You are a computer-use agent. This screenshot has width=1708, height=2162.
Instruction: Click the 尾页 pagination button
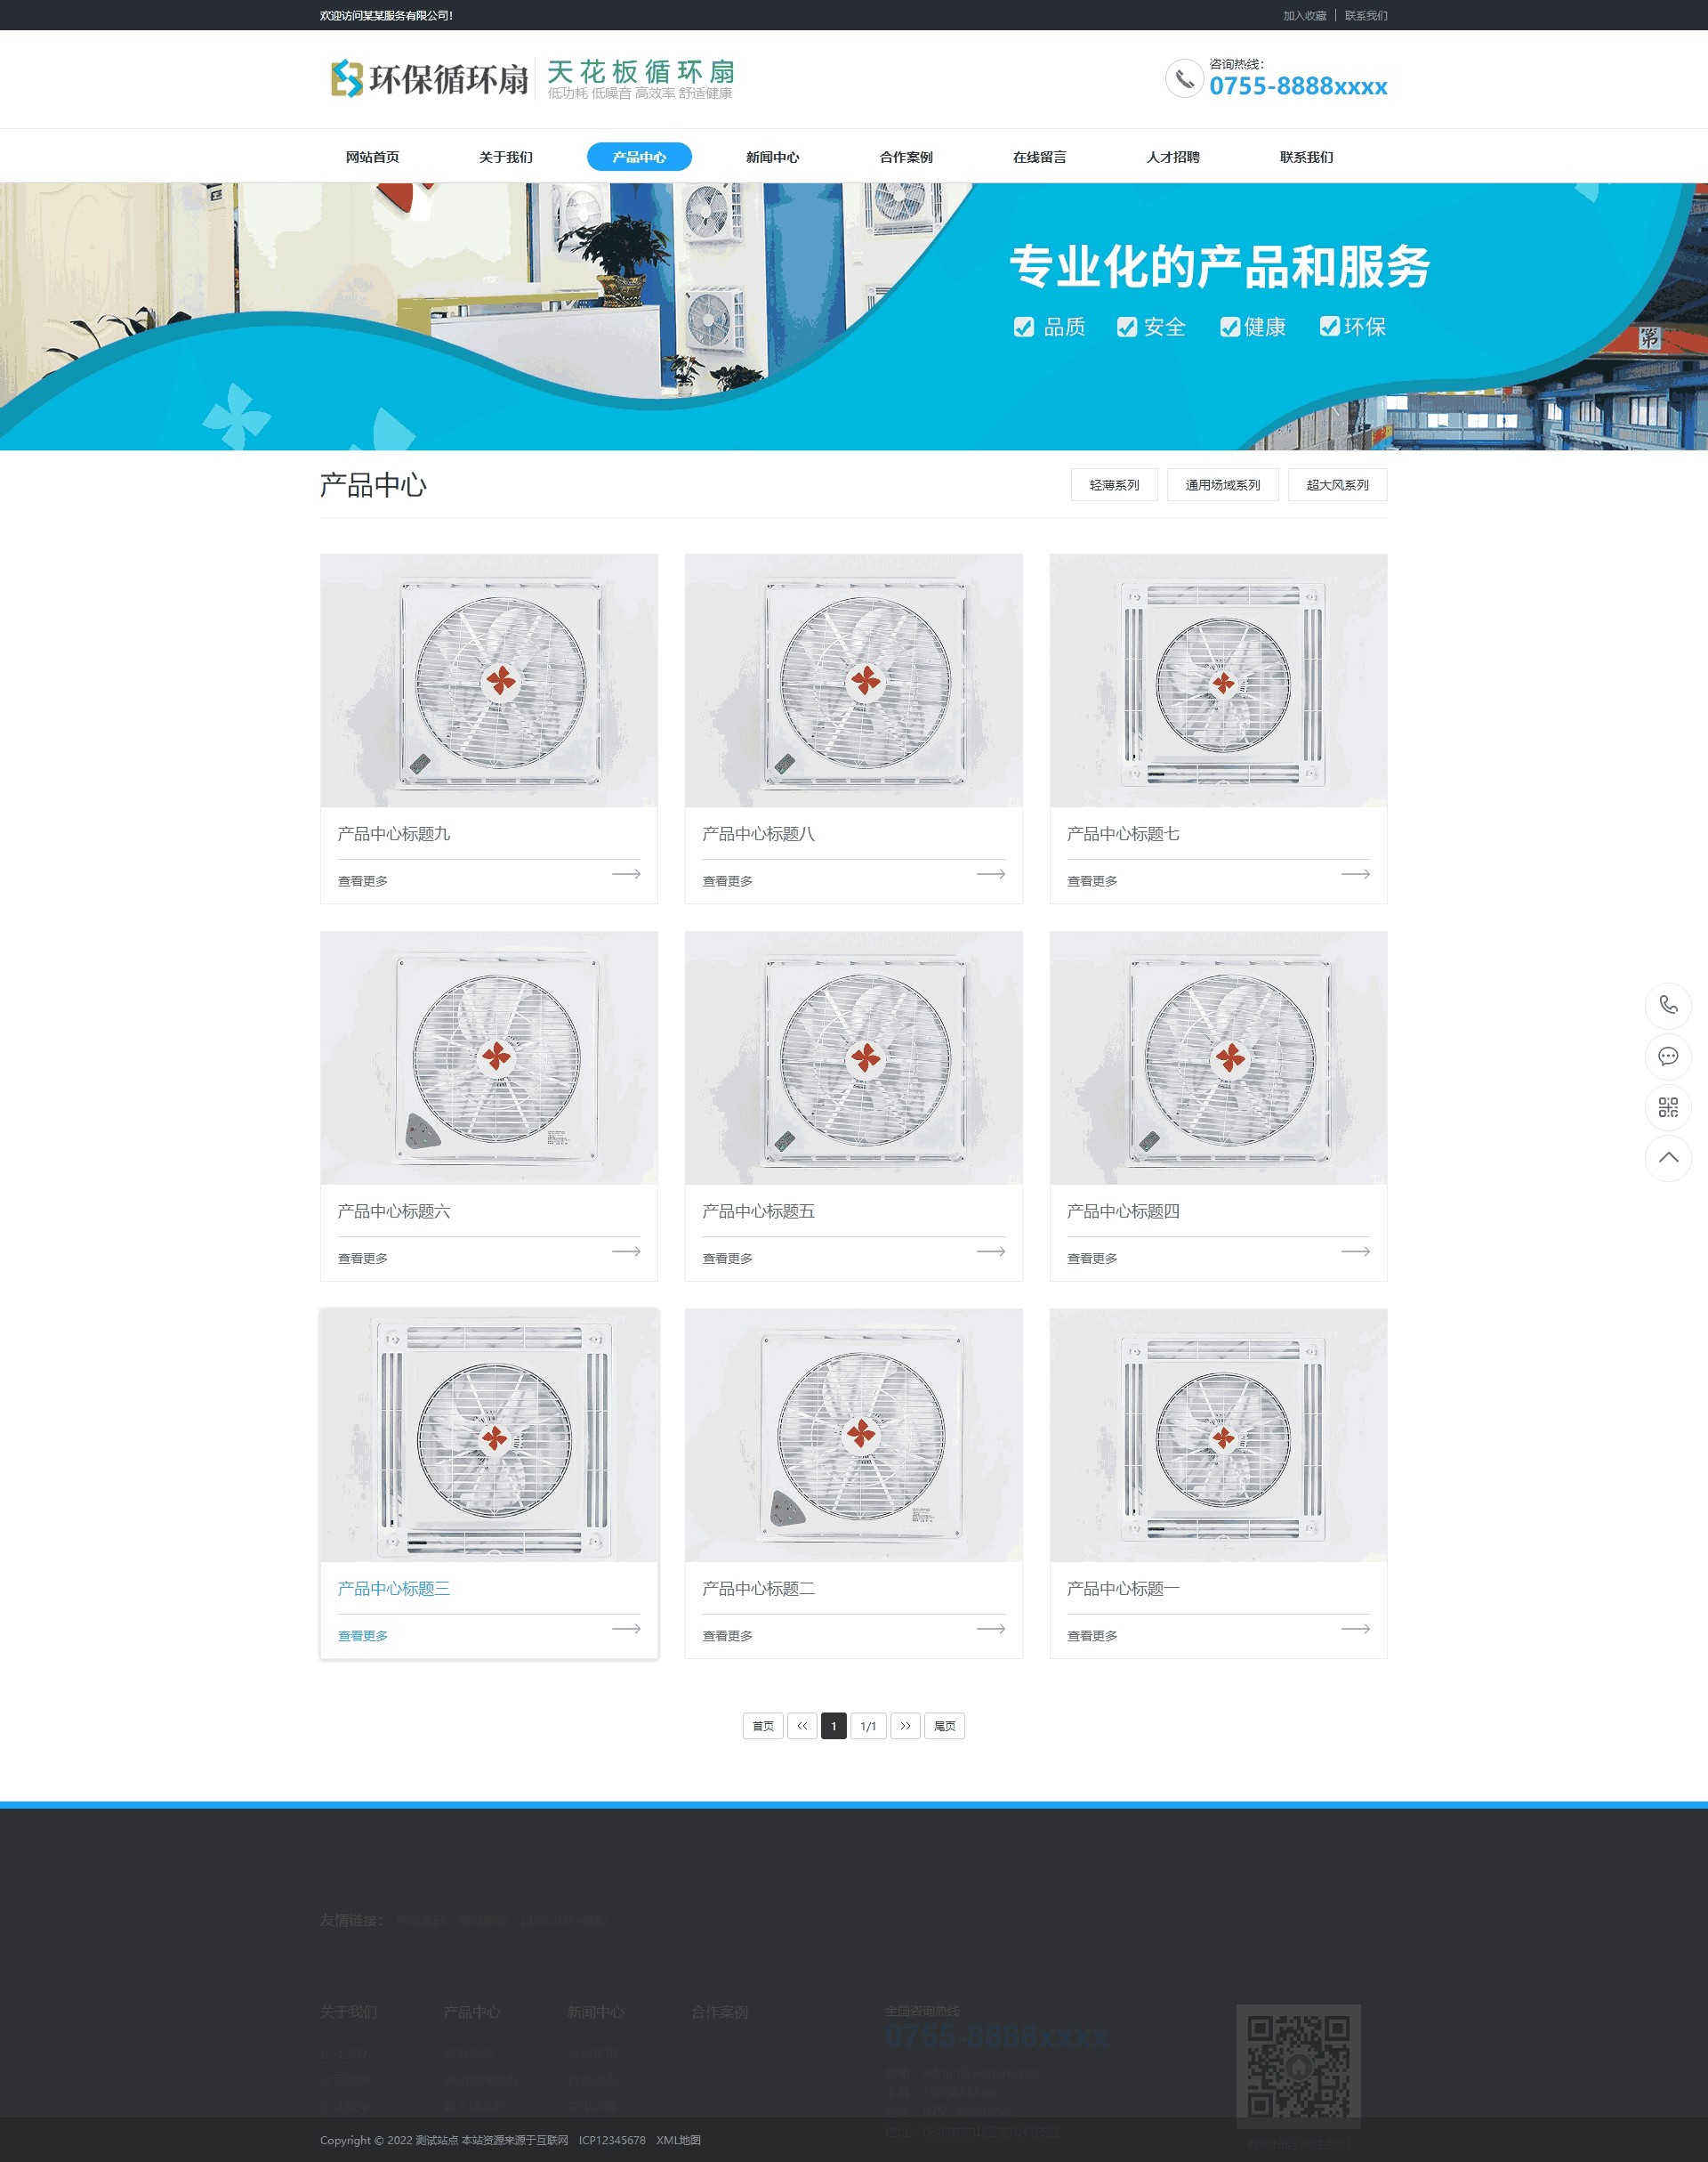pos(944,1726)
